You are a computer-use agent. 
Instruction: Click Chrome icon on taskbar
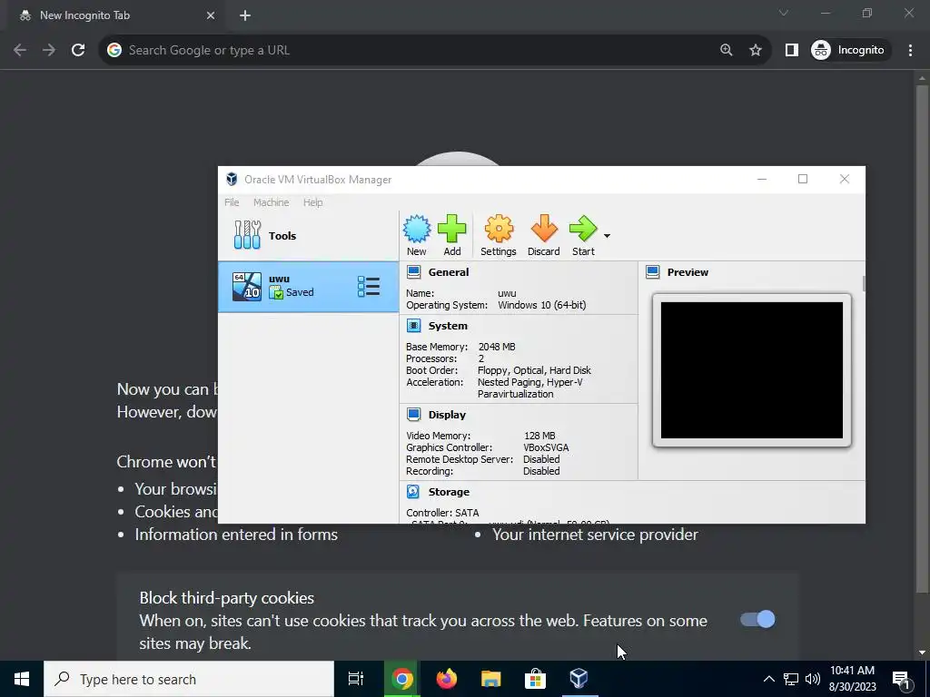(401, 679)
